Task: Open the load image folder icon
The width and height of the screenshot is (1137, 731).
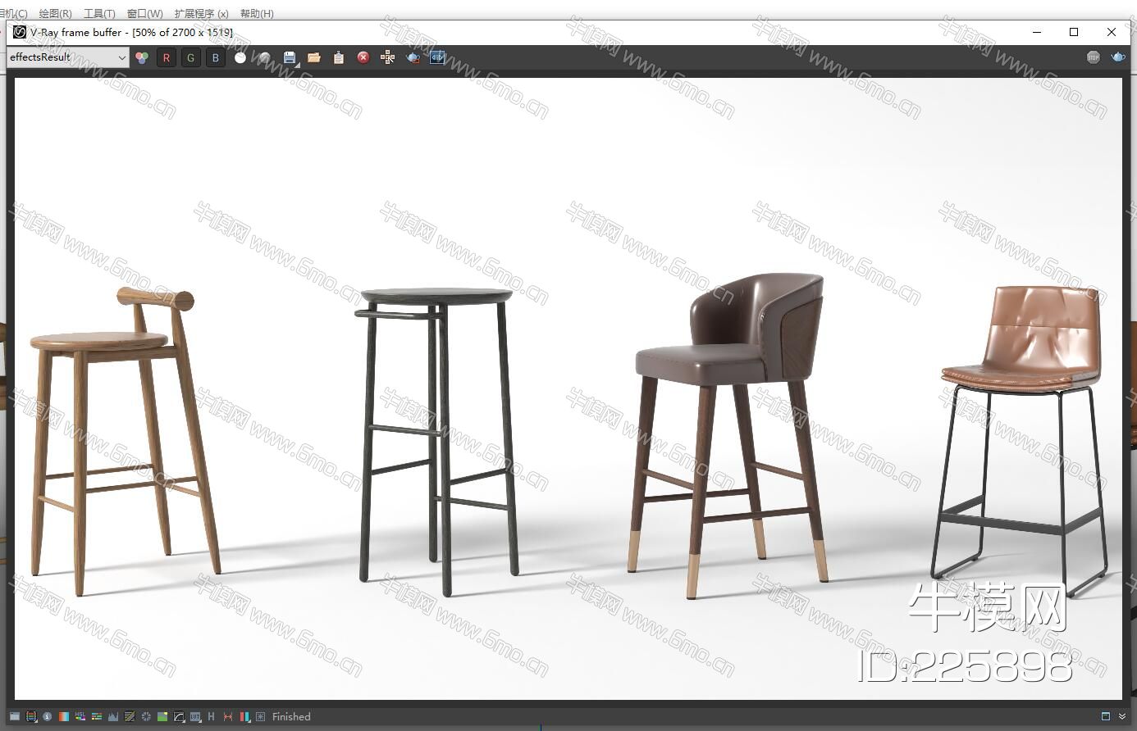Action: pos(314,57)
